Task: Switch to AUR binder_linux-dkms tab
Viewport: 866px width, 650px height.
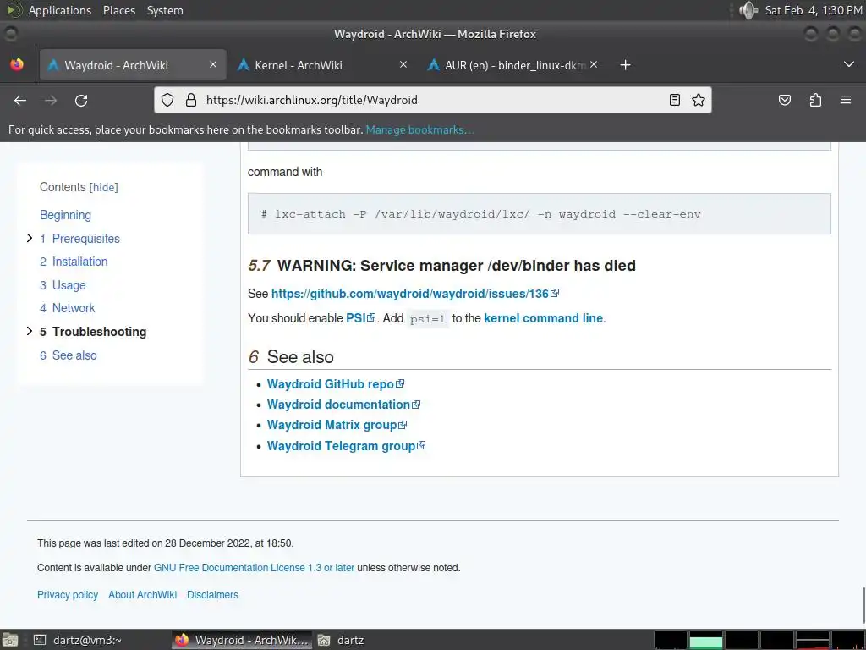Action: coord(512,65)
